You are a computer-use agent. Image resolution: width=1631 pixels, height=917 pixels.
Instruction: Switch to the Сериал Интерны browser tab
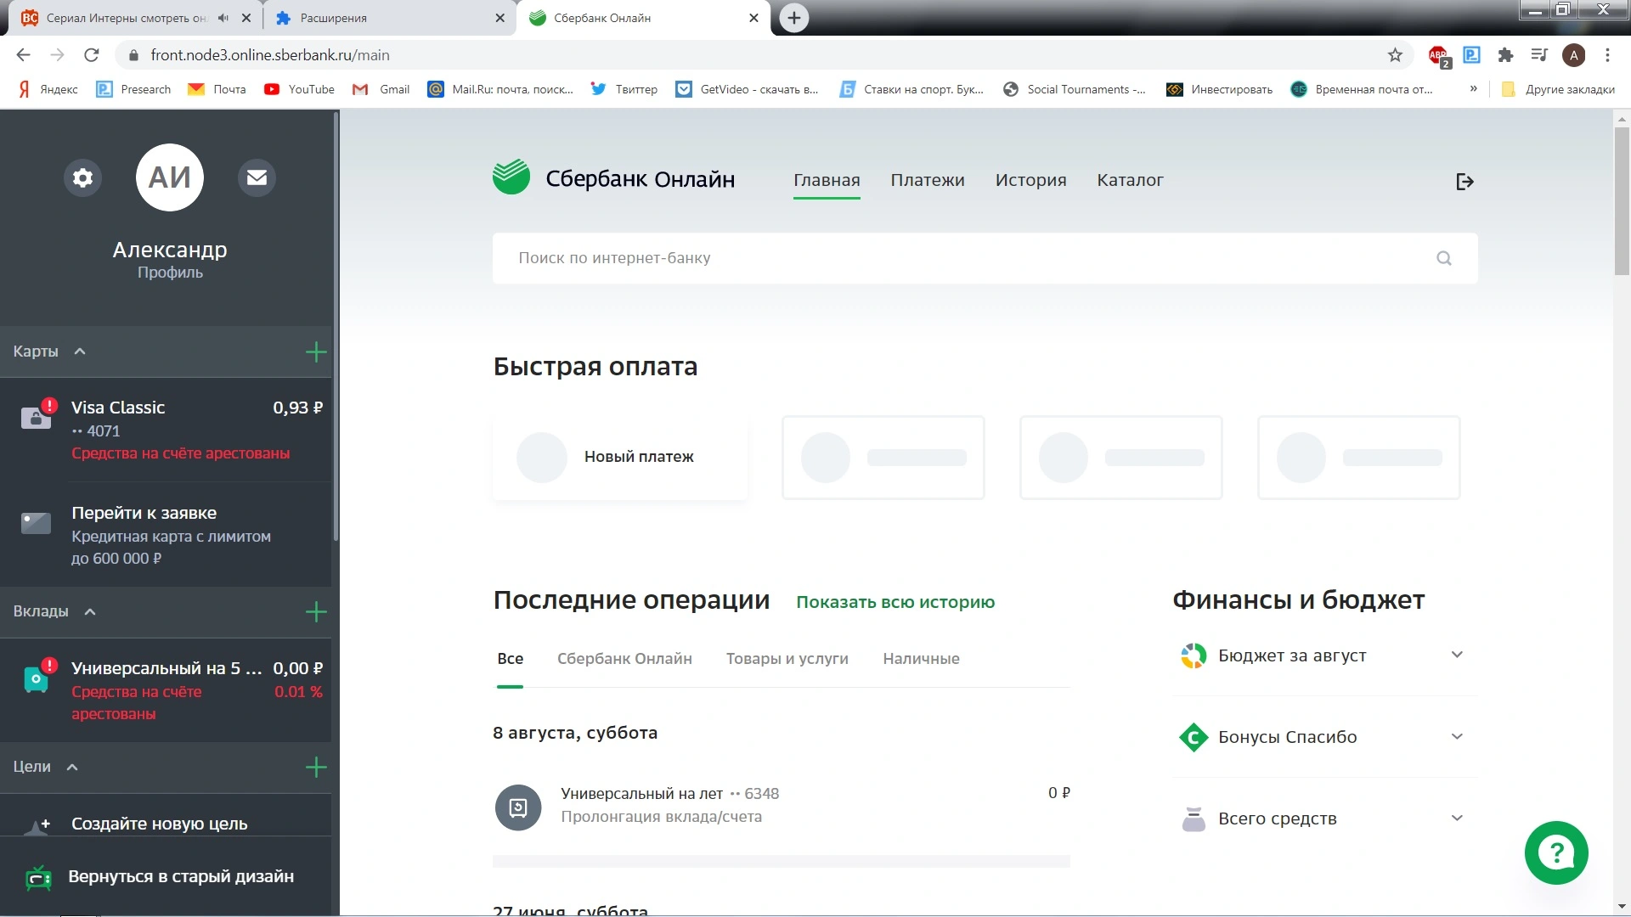click(137, 18)
